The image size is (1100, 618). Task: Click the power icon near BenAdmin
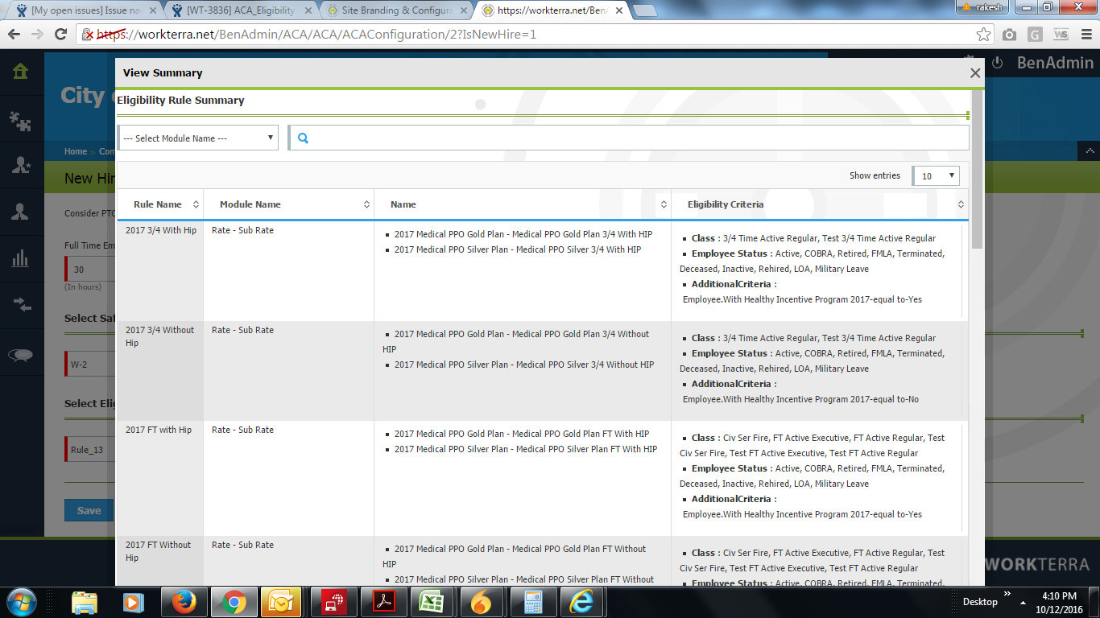(997, 63)
